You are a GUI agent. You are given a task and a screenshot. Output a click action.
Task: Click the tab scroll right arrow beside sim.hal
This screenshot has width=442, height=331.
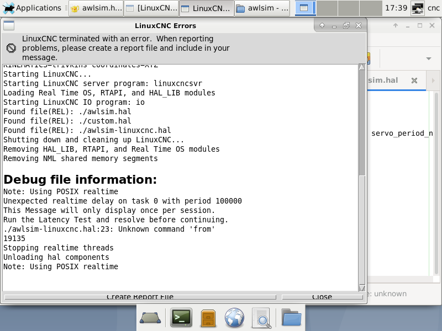[433, 81]
